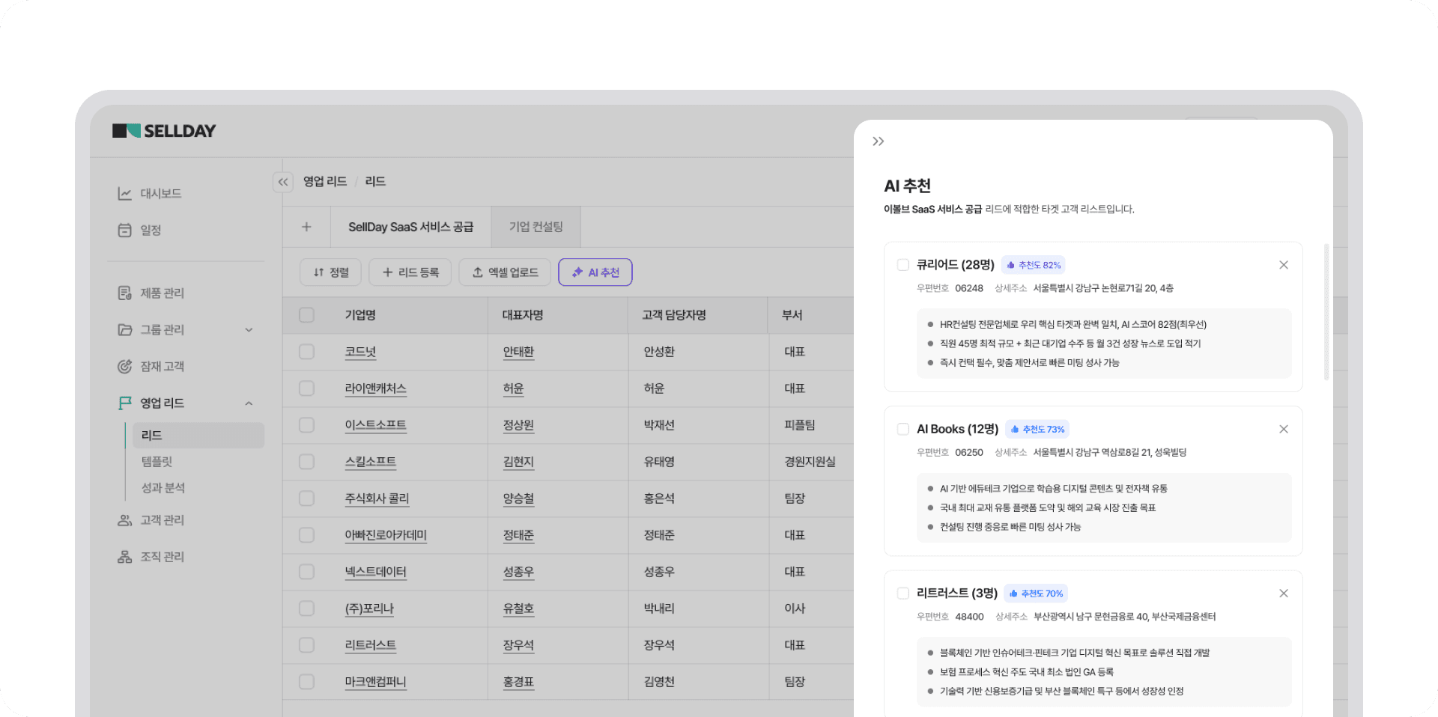Collapse the left sidebar with double chevron

[283, 182]
